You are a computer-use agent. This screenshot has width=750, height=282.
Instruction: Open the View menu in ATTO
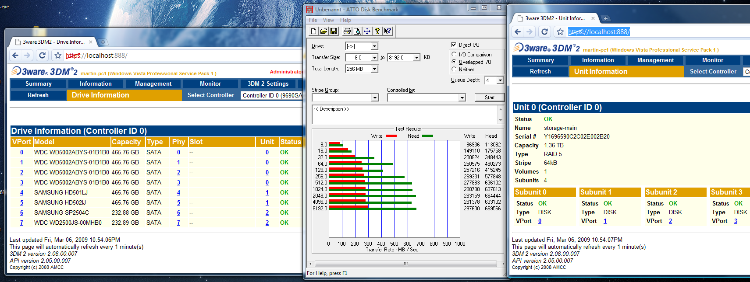click(x=328, y=20)
